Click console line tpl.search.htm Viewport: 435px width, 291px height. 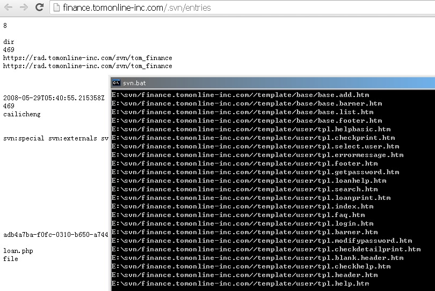point(245,189)
